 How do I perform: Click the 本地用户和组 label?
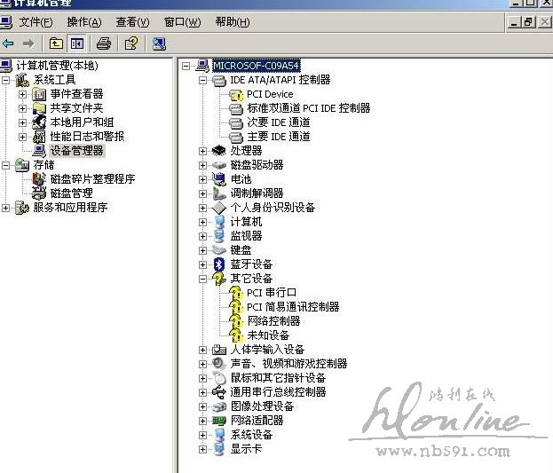pos(82,122)
